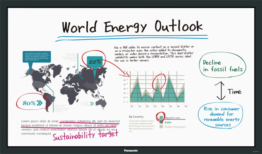
Task: Click the teal double chevron beside 80%
Action: 39,103
